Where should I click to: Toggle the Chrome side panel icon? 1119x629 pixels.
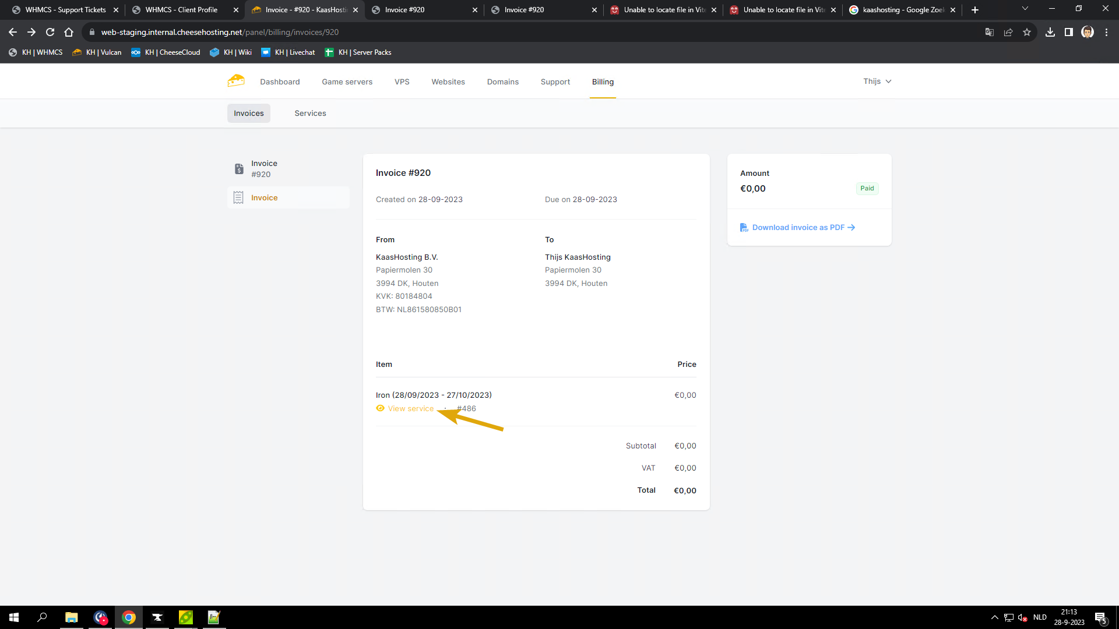pos(1069,32)
